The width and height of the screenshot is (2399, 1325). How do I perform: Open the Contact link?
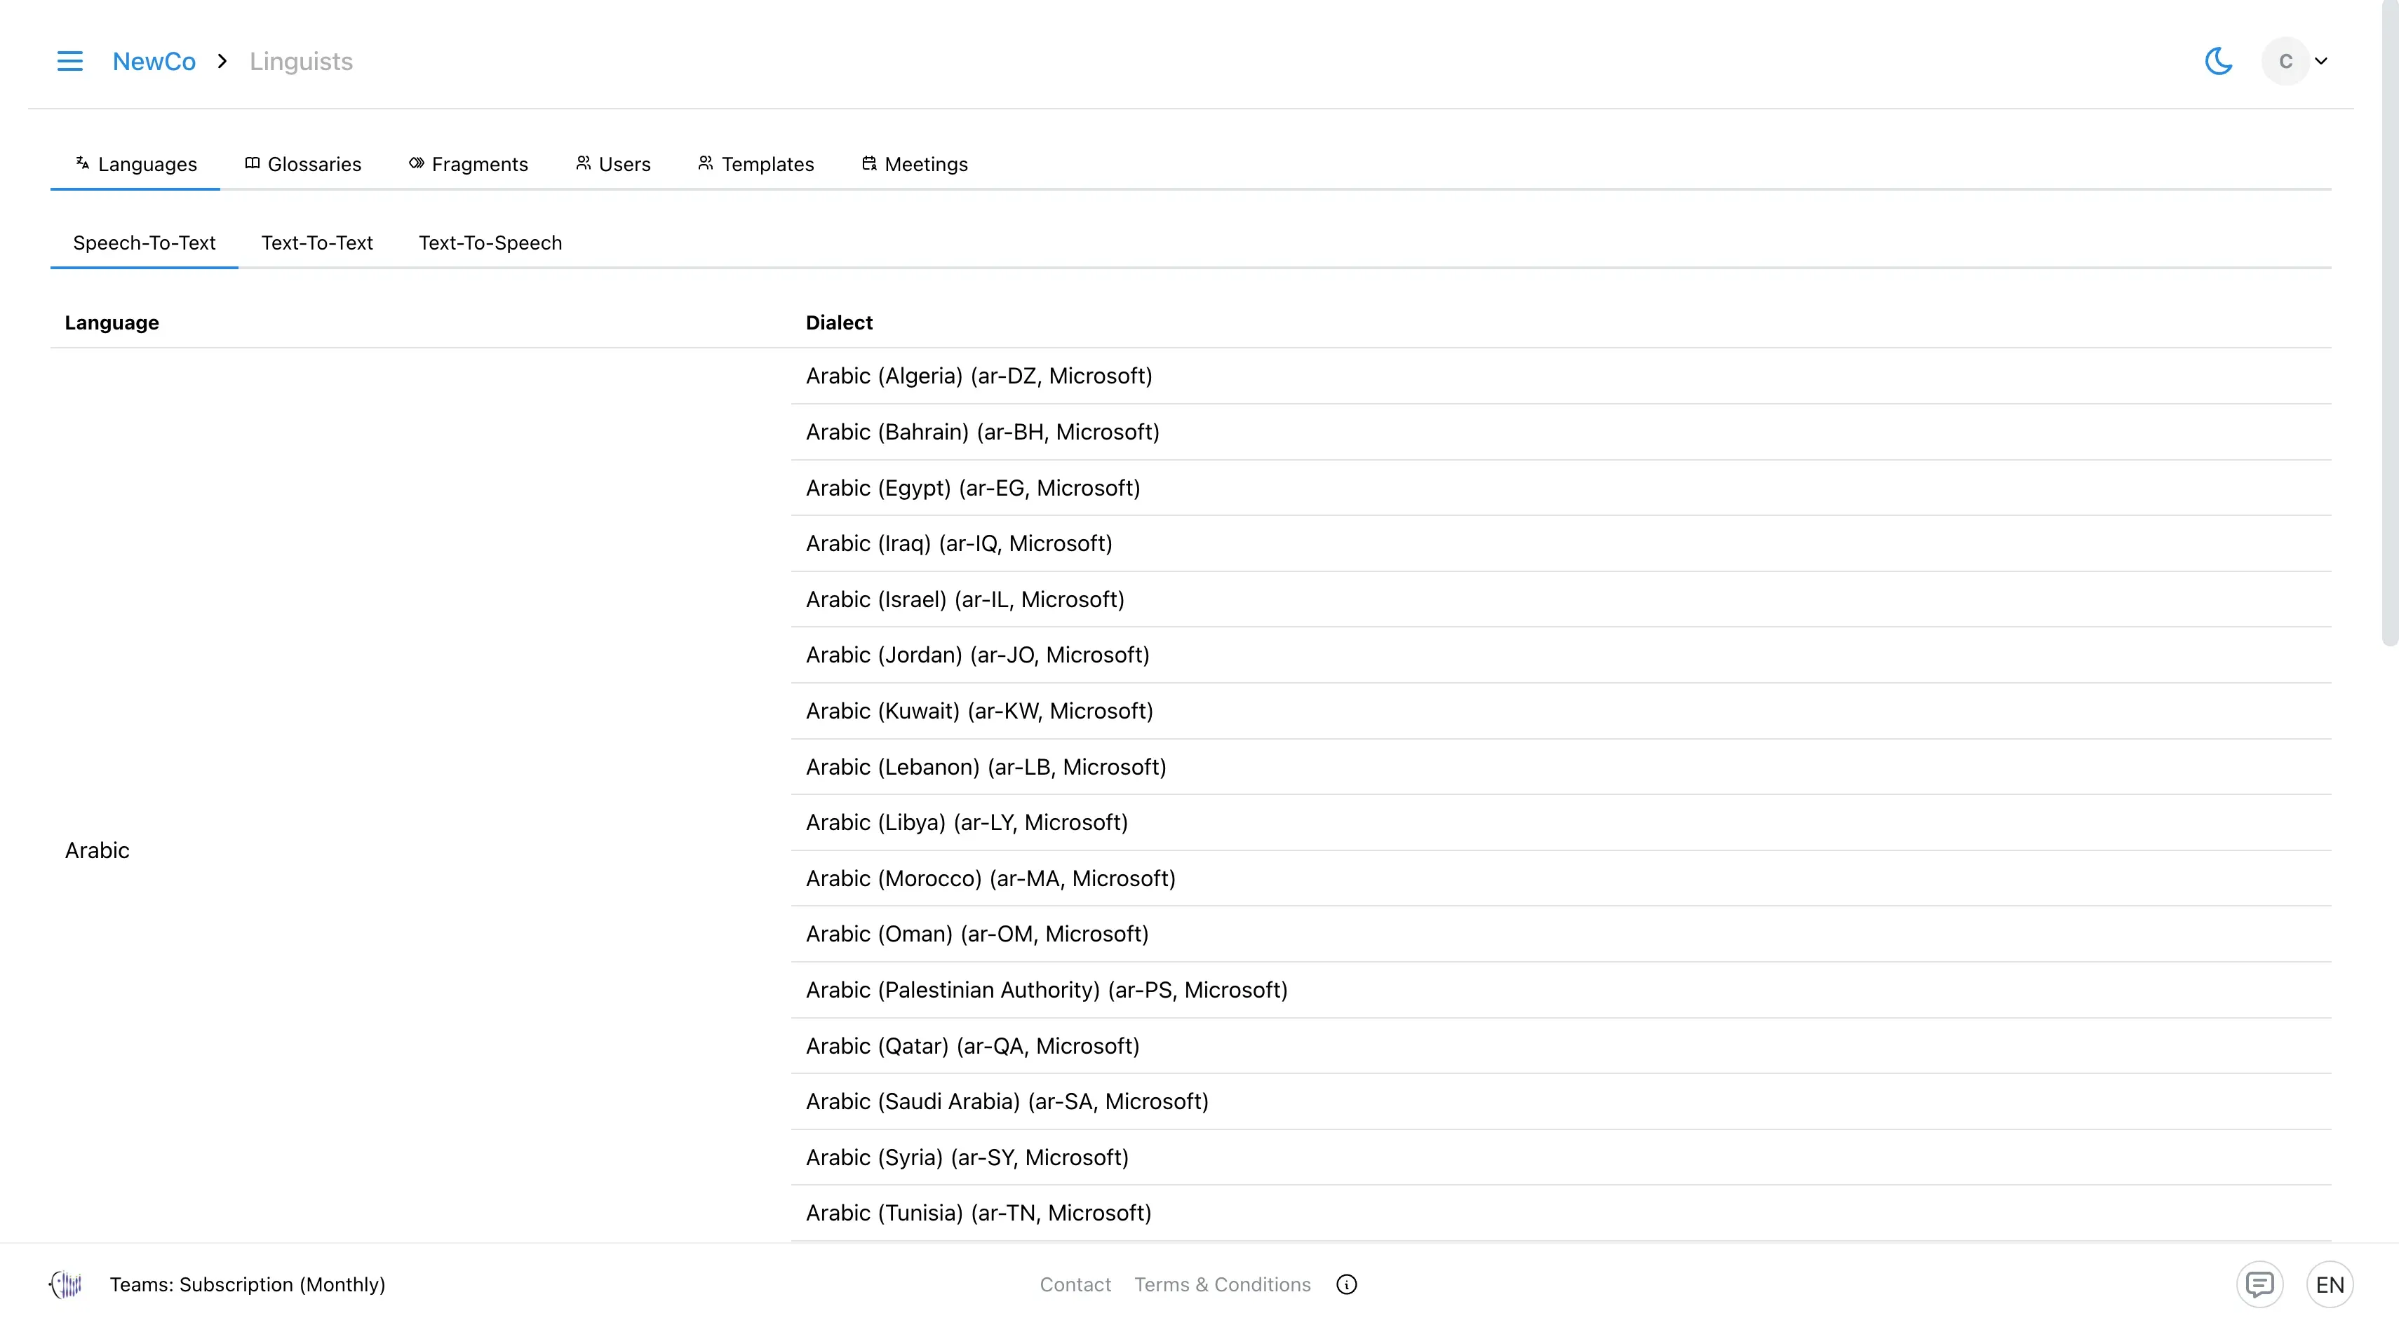pyautogui.click(x=1075, y=1284)
